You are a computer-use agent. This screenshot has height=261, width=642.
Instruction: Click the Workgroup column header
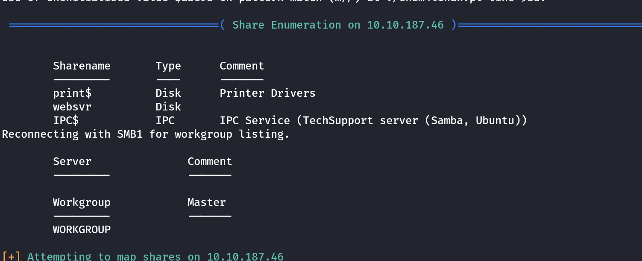[82, 203]
